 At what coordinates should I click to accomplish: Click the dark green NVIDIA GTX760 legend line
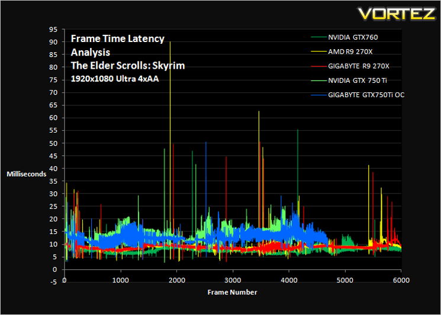[318, 37]
